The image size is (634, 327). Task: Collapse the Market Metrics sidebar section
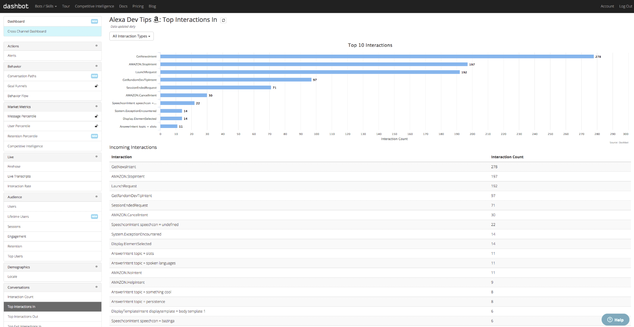tap(96, 106)
